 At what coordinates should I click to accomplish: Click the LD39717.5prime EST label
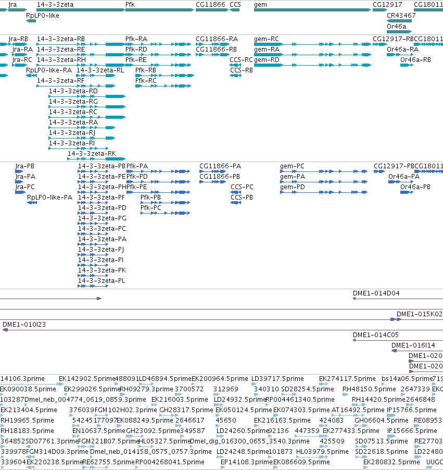pyautogui.click(x=277, y=379)
